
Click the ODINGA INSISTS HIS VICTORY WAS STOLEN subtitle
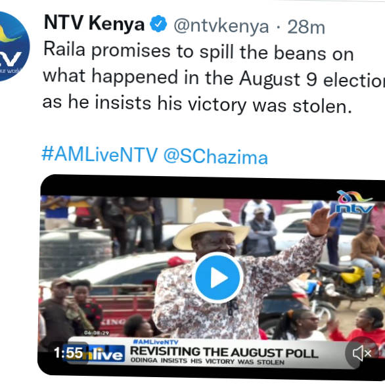pyautogui.click(x=208, y=361)
